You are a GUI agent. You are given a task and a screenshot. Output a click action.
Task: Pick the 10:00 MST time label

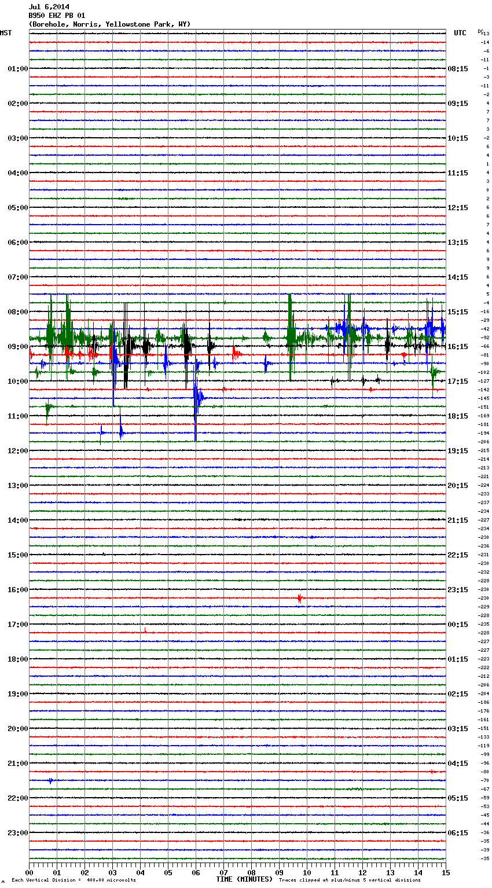click(x=17, y=381)
